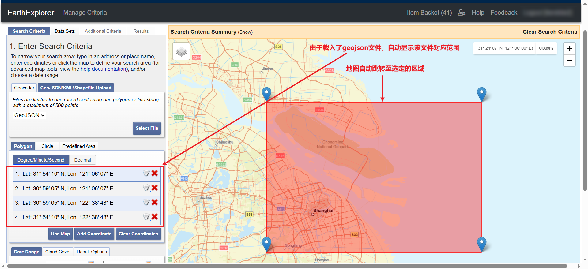Open the Results tab
The height and width of the screenshot is (269, 588).
click(141, 31)
